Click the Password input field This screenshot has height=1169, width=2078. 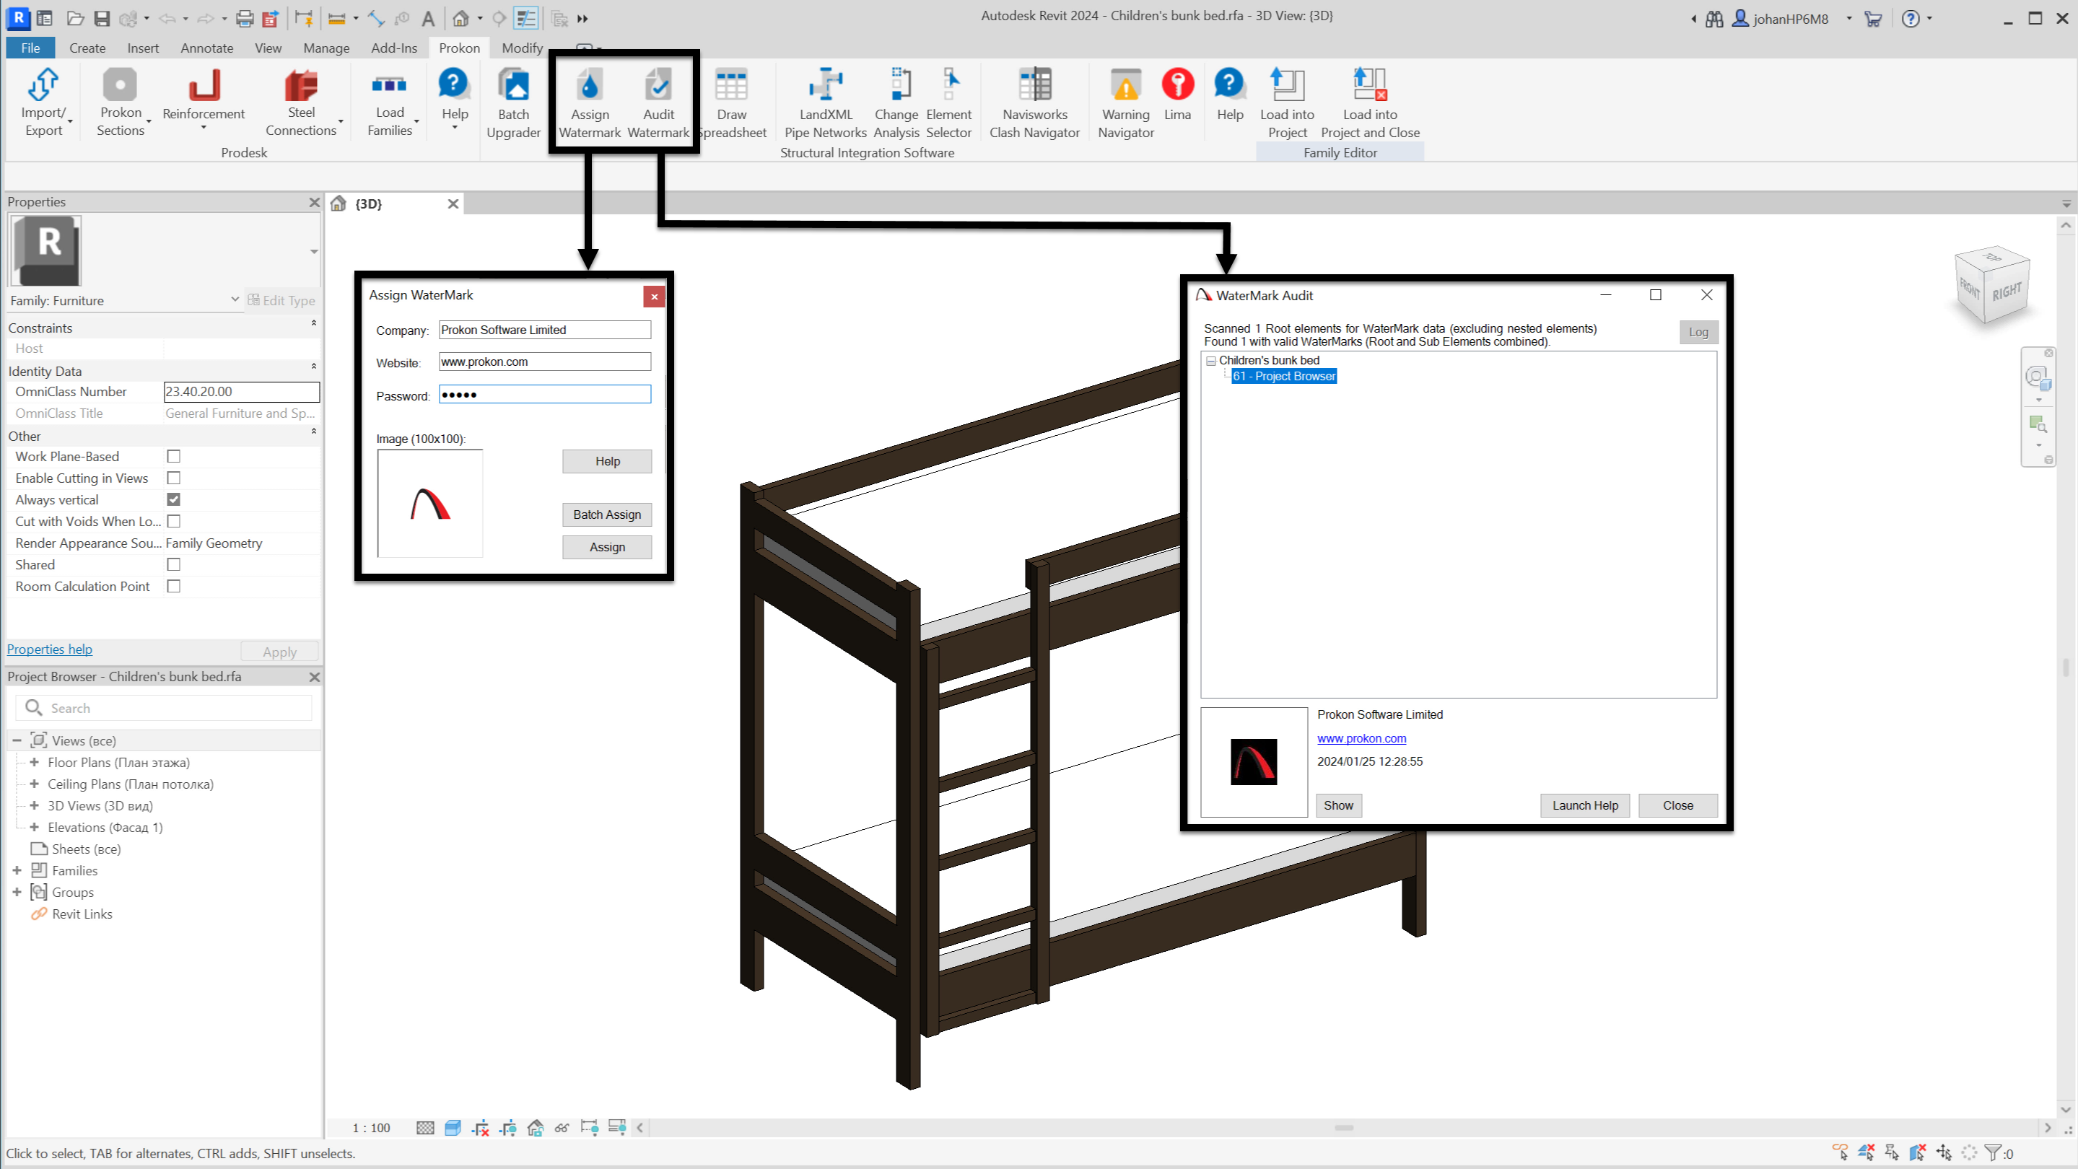[x=544, y=394]
